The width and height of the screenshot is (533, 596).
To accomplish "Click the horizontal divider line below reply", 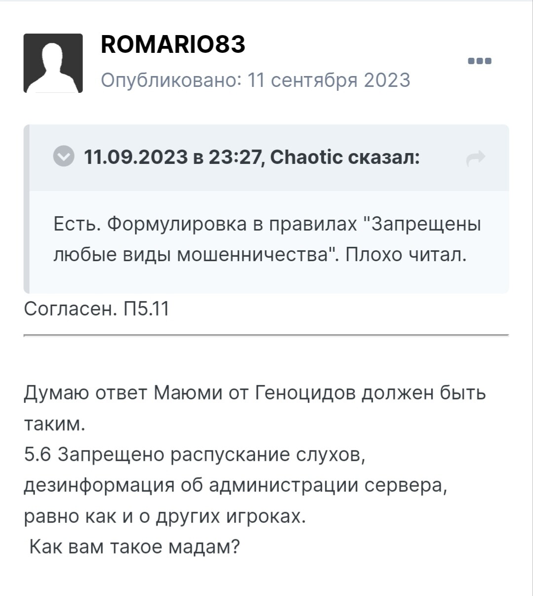I will (x=266, y=335).
